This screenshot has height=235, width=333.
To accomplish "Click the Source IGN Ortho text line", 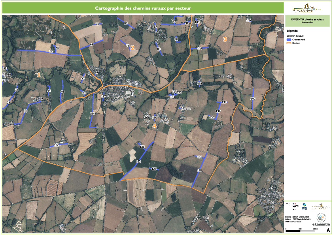I will [296, 216].
